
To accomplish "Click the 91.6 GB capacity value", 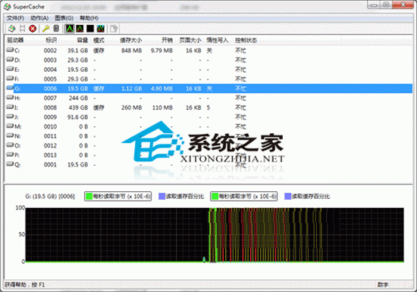I will pos(77,117).
